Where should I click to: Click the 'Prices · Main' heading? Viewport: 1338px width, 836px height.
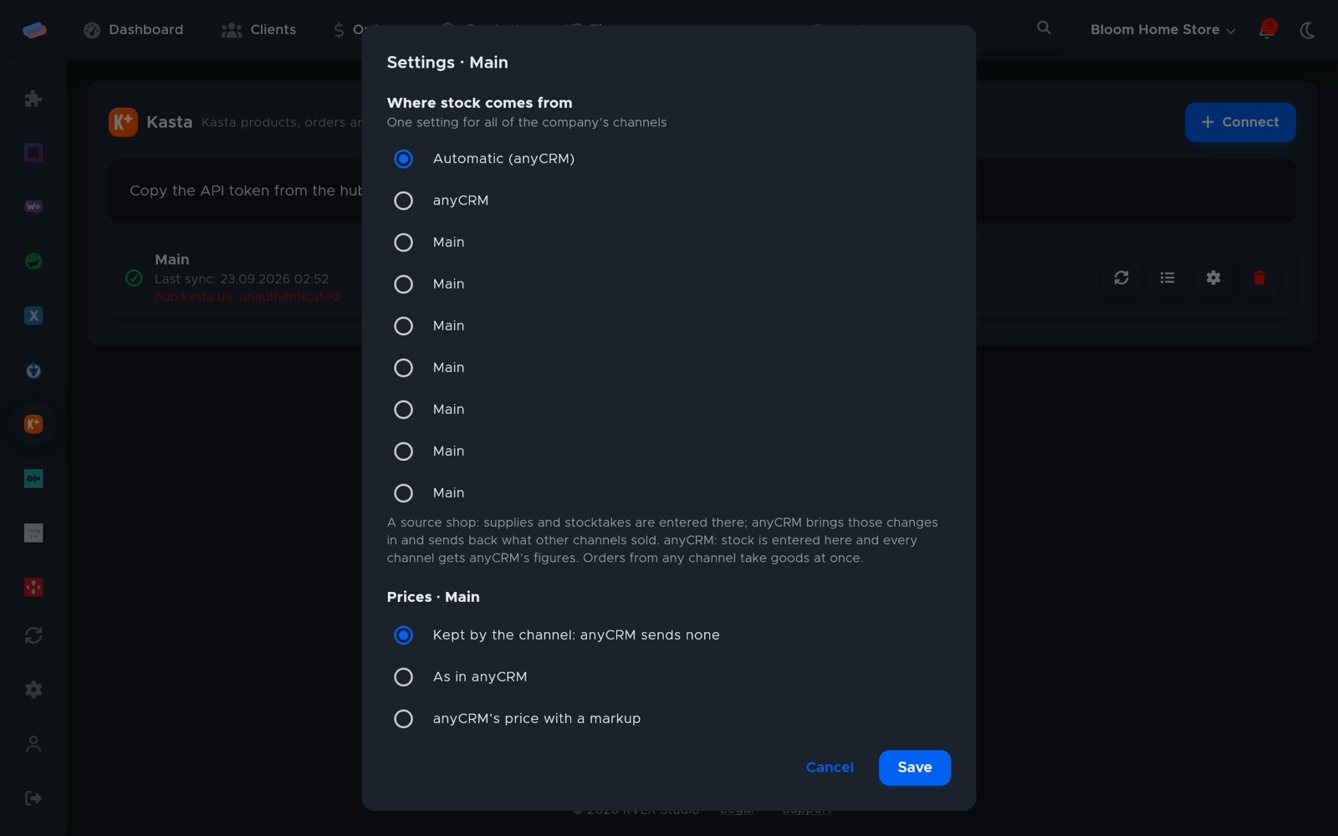tap(433, 597)
